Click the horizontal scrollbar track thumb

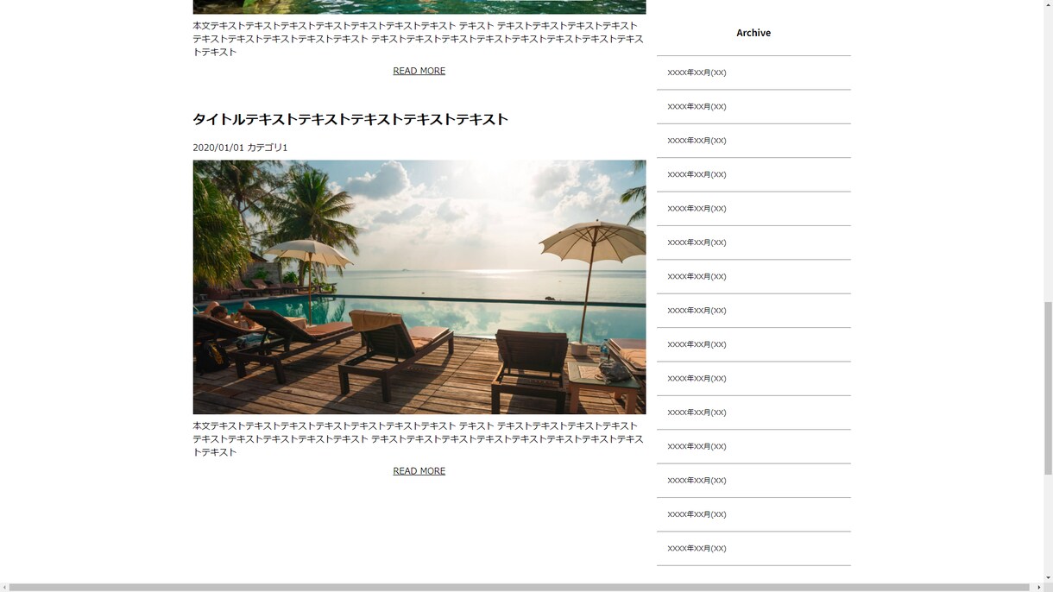520,588
